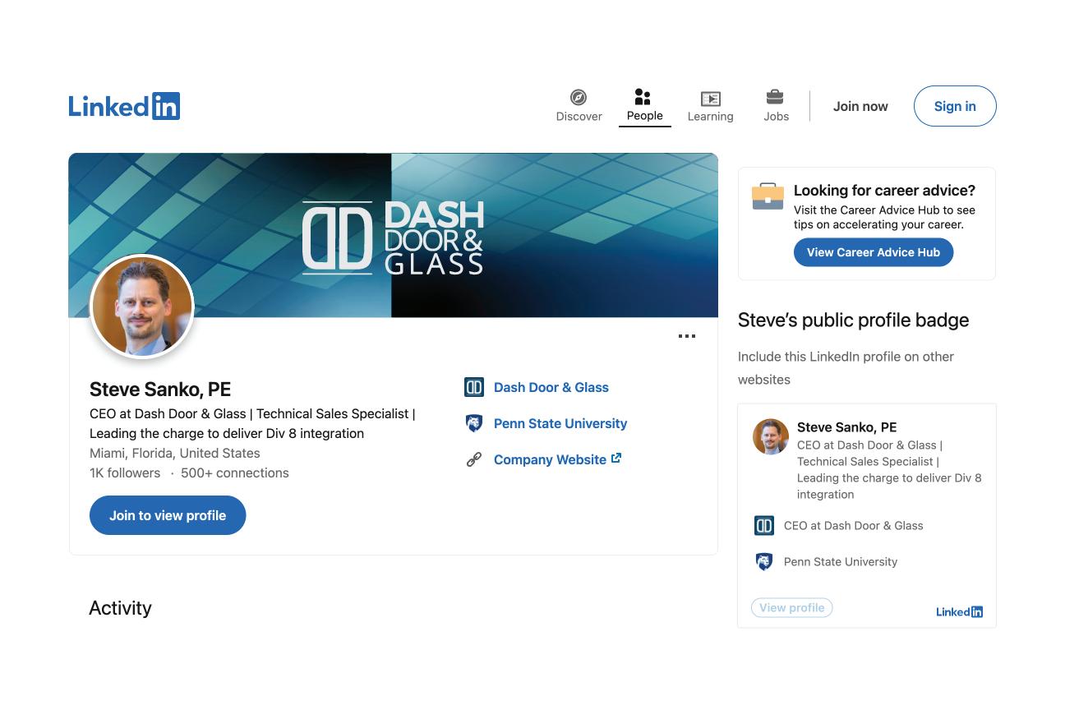Viewport: 1065px width, 710px height.
Task: Click the 1K followers text
Action: pos(125,473)
